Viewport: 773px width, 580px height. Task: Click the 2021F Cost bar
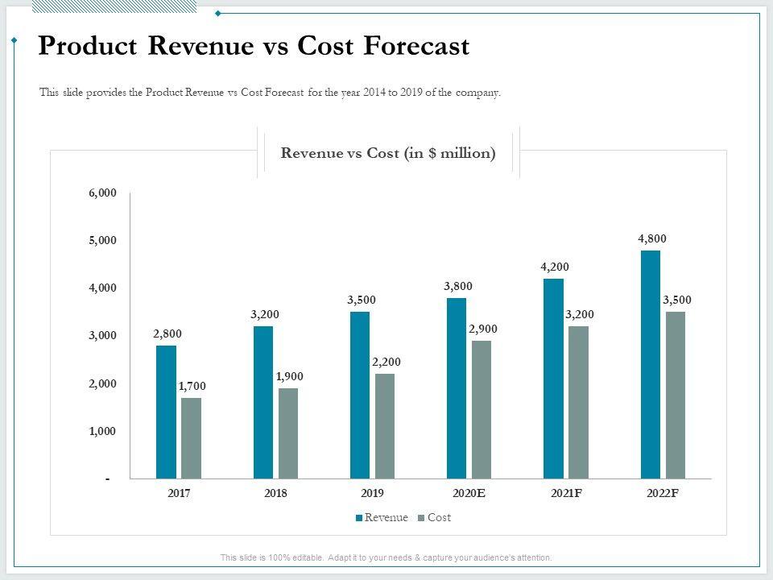578,402
